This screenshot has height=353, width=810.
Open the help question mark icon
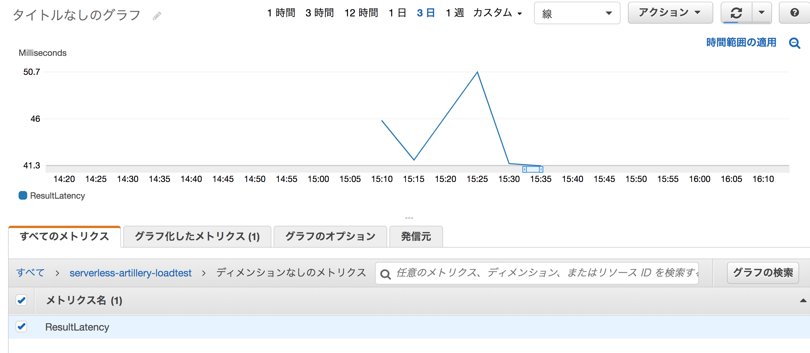tap(794, 13)
